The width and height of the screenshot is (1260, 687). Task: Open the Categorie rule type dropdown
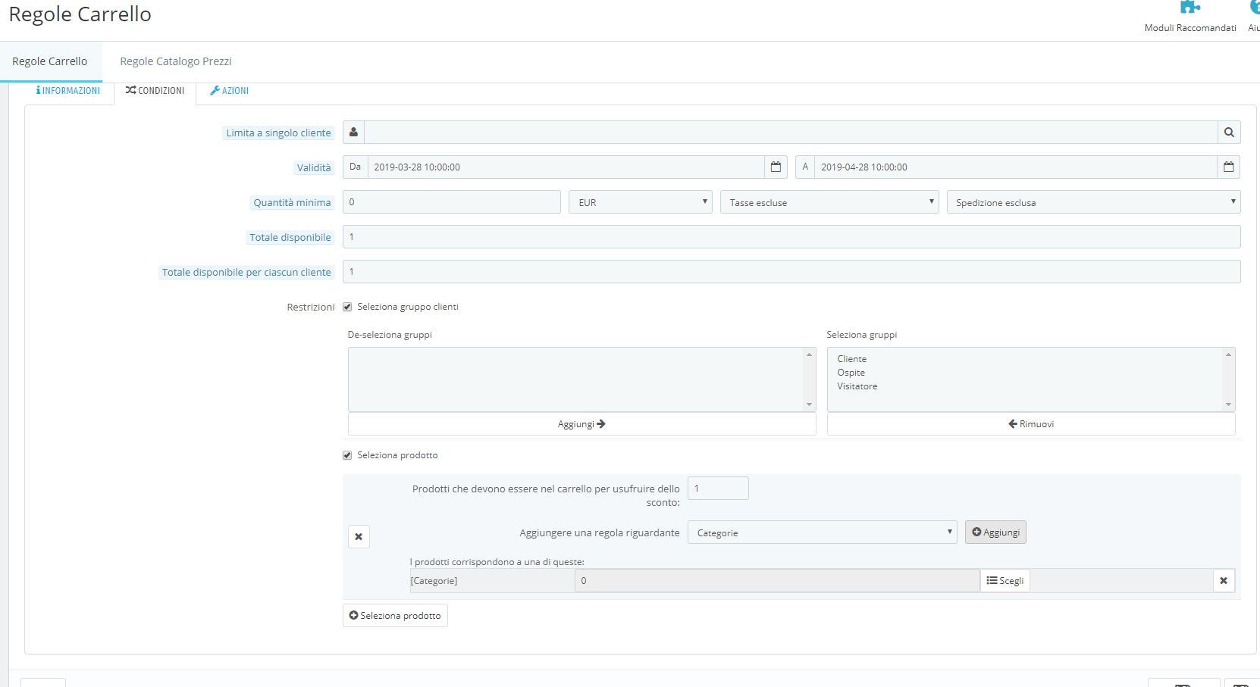823,532
